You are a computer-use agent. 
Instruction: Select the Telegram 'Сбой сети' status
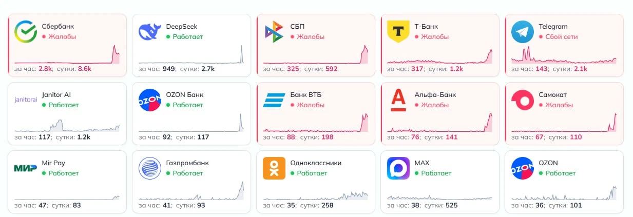(x=562, y=37)
